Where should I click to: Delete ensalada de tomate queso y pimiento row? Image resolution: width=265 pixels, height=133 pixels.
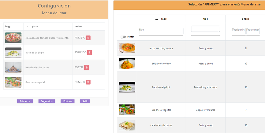(x=88, y=38)
